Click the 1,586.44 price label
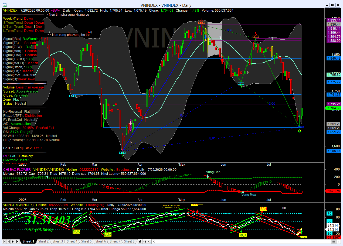 click(x=334, y=151)
